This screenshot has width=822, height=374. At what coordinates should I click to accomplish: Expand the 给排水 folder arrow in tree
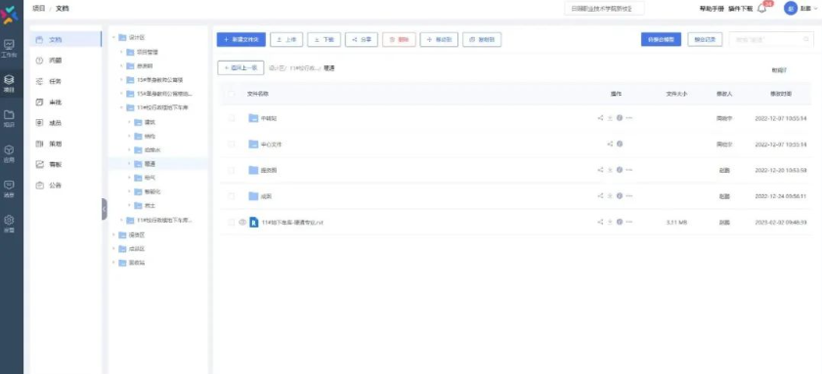coord(129,149)
